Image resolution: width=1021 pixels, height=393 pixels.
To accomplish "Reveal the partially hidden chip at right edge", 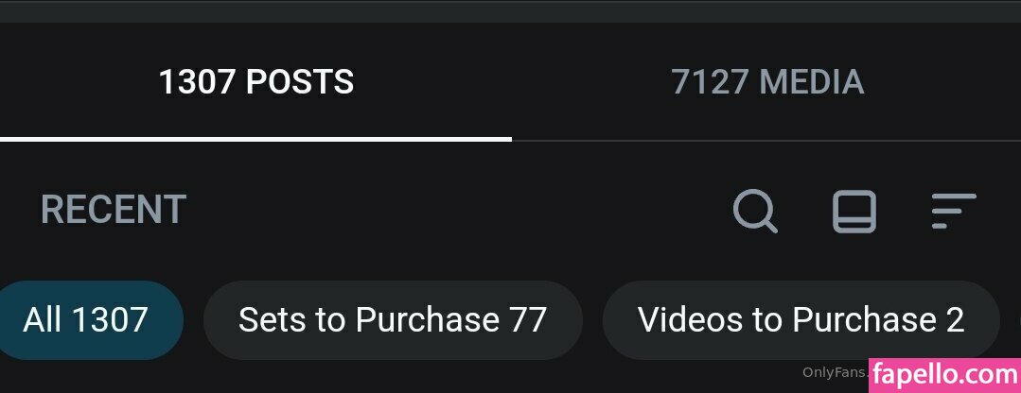I will coord(1018,319).
